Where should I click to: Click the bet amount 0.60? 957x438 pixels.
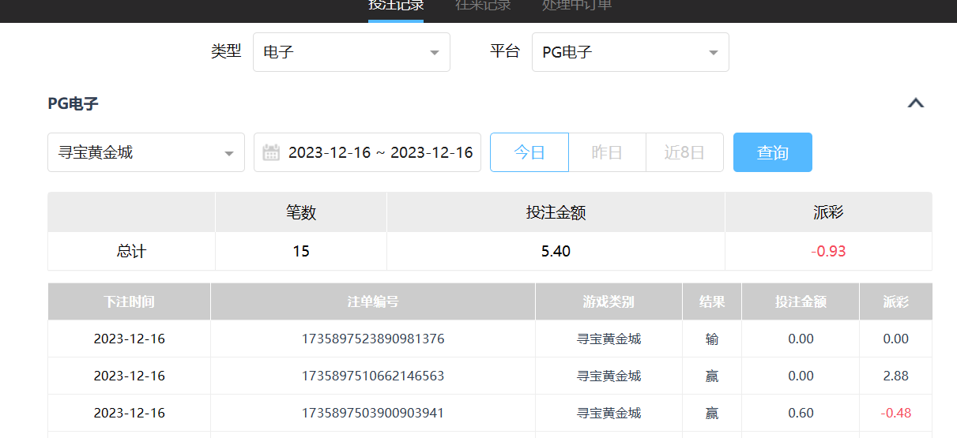[801, 413]
